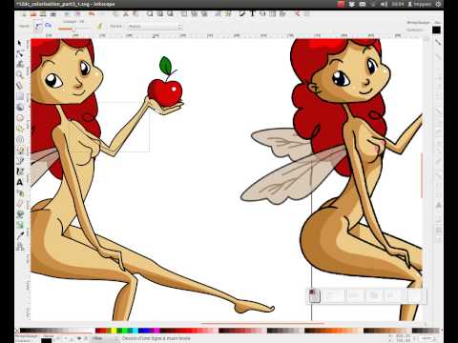Open the clock in the top panel
Screen dimensions: 458x343
398,4
